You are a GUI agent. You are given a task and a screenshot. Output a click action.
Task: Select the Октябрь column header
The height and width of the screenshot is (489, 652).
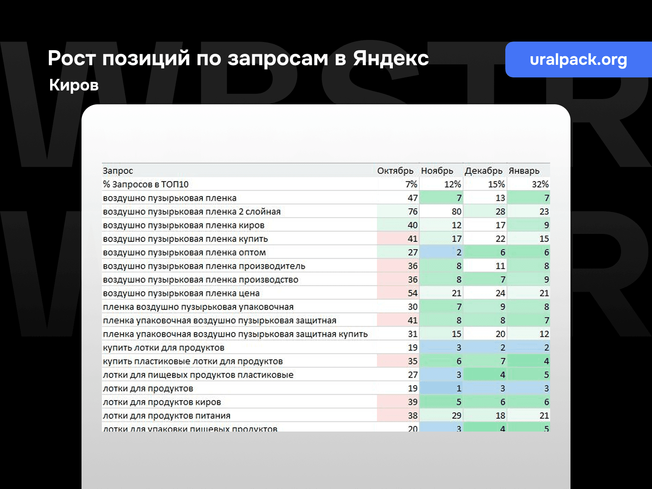(x=396, y=171)
